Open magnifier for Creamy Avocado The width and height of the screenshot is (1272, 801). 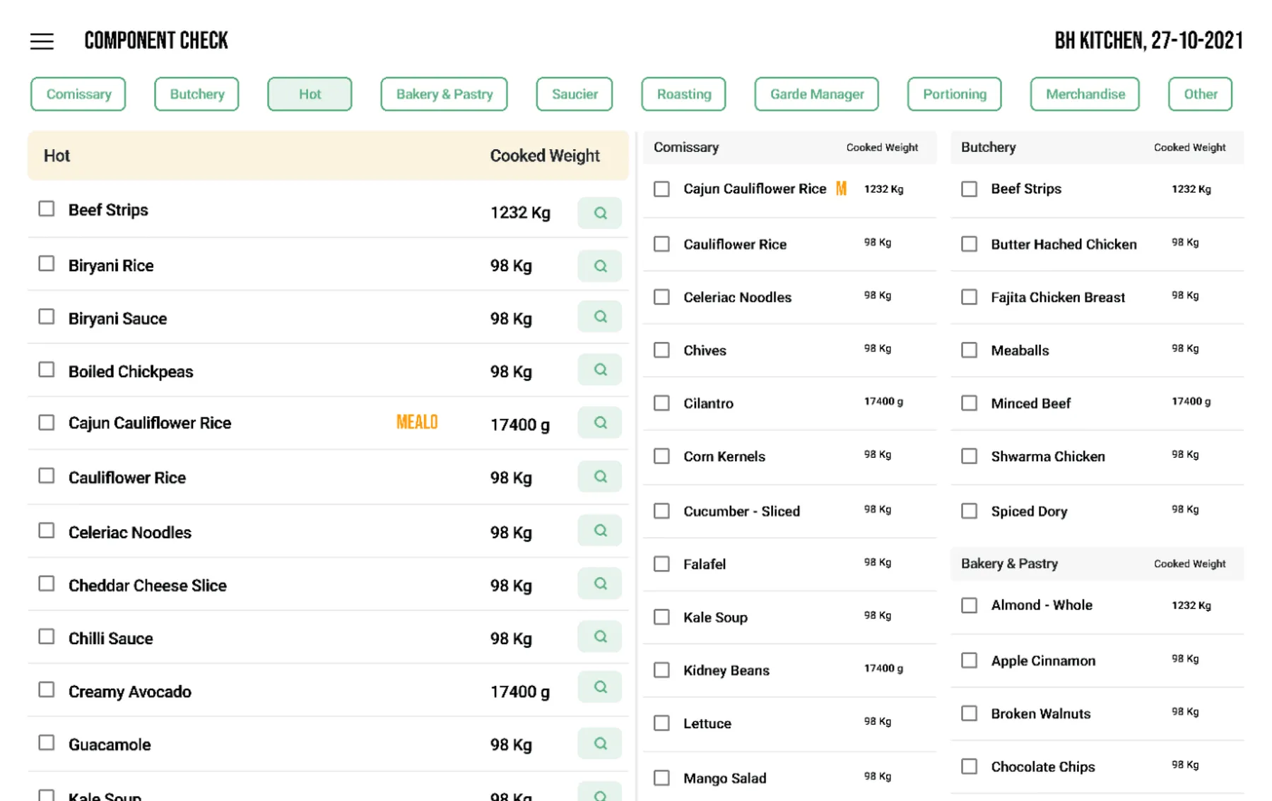[x=599, y=687]
